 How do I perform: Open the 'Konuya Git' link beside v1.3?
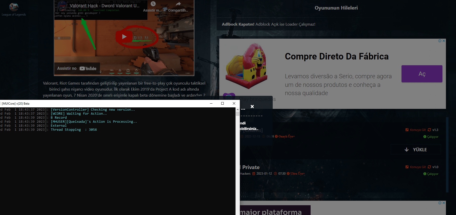pyautogui.click(x=418, y=130)
